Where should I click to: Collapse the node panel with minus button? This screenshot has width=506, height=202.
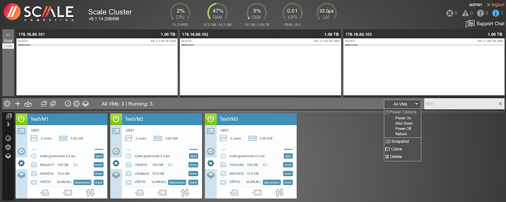pos(8,34)
